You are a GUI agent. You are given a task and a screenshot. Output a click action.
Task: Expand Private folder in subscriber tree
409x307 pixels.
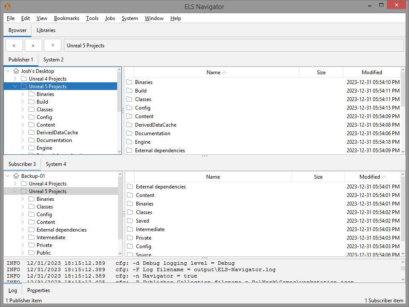coord(23,245)
